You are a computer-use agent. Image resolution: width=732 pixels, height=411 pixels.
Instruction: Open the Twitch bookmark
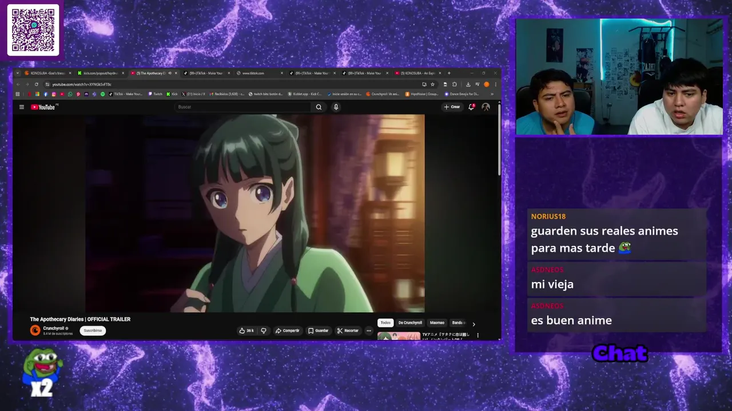tap(156, 94)
